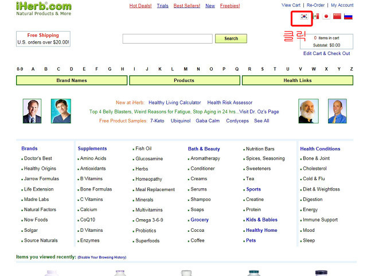Select the 0-9 alphabet index
This screenshot has height=276, width=367.
(20, 69)
